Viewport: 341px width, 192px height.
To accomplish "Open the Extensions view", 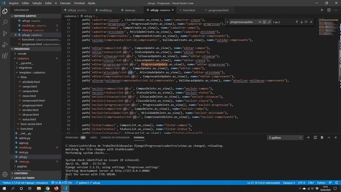I will pyautogui.click(x=5, y=55).
